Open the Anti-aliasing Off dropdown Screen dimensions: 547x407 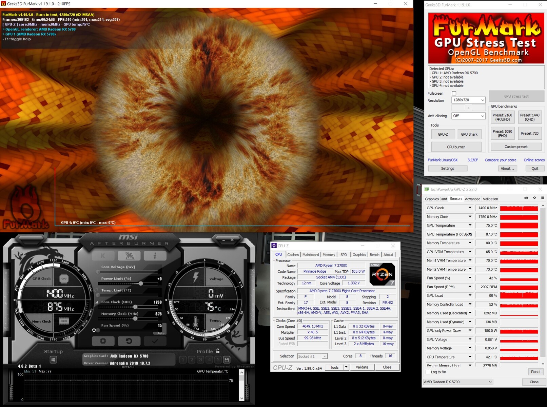pos(468,116)
